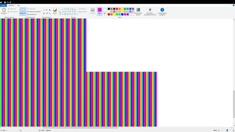Activate Color 2 white swatch

coord(105,10)
